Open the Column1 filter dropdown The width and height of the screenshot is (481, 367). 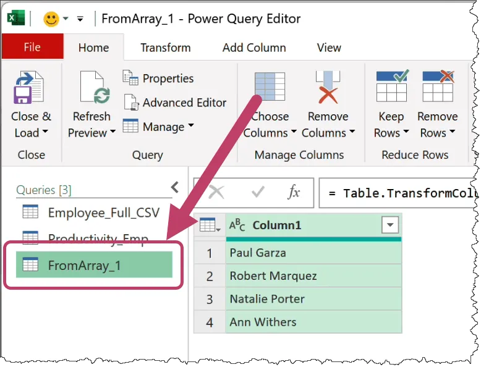click(x=389, y=226)
